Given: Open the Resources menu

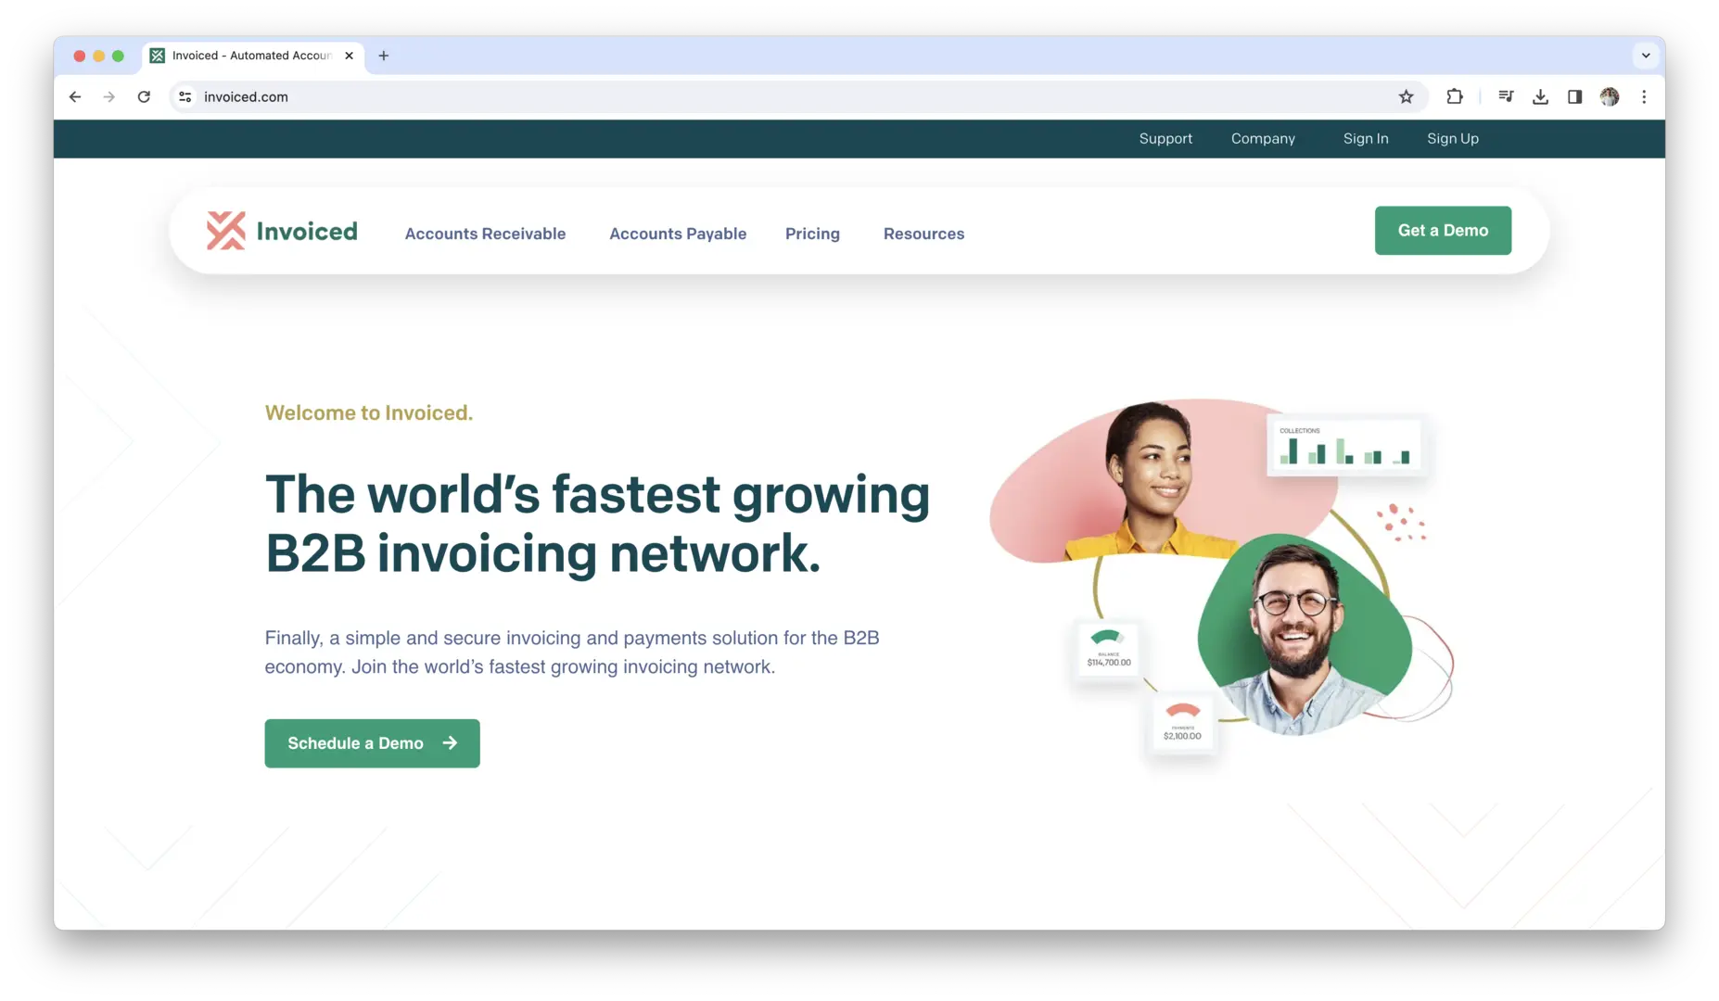Looking at the screenshot, I should coord(923,234).
